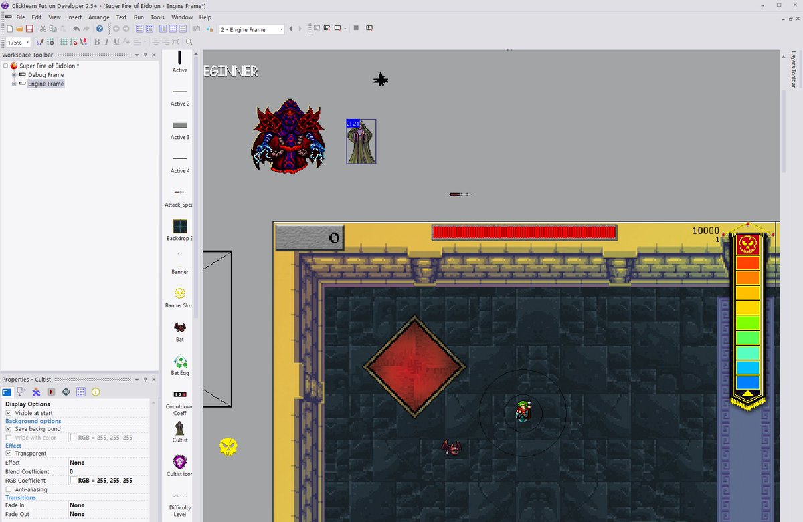Enable the Anti-aliasing checkbox
The height and width of the screenshot is (522, 803).
point(9,489)
